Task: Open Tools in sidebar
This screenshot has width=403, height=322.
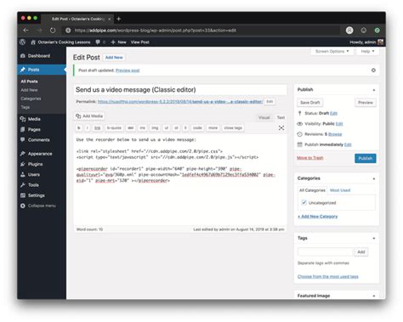Action: (42, 185)
